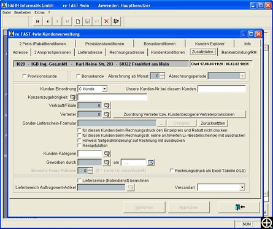The width and height of the screenshot is (273, 229).
Task: Toggle Bonuskunde checkbox
Action: (78, 76)
